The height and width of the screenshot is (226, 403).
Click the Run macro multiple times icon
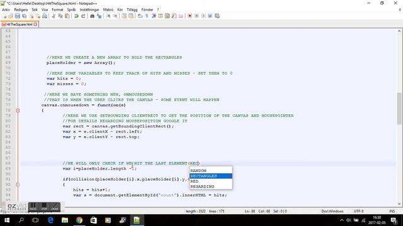pos(210,16)
